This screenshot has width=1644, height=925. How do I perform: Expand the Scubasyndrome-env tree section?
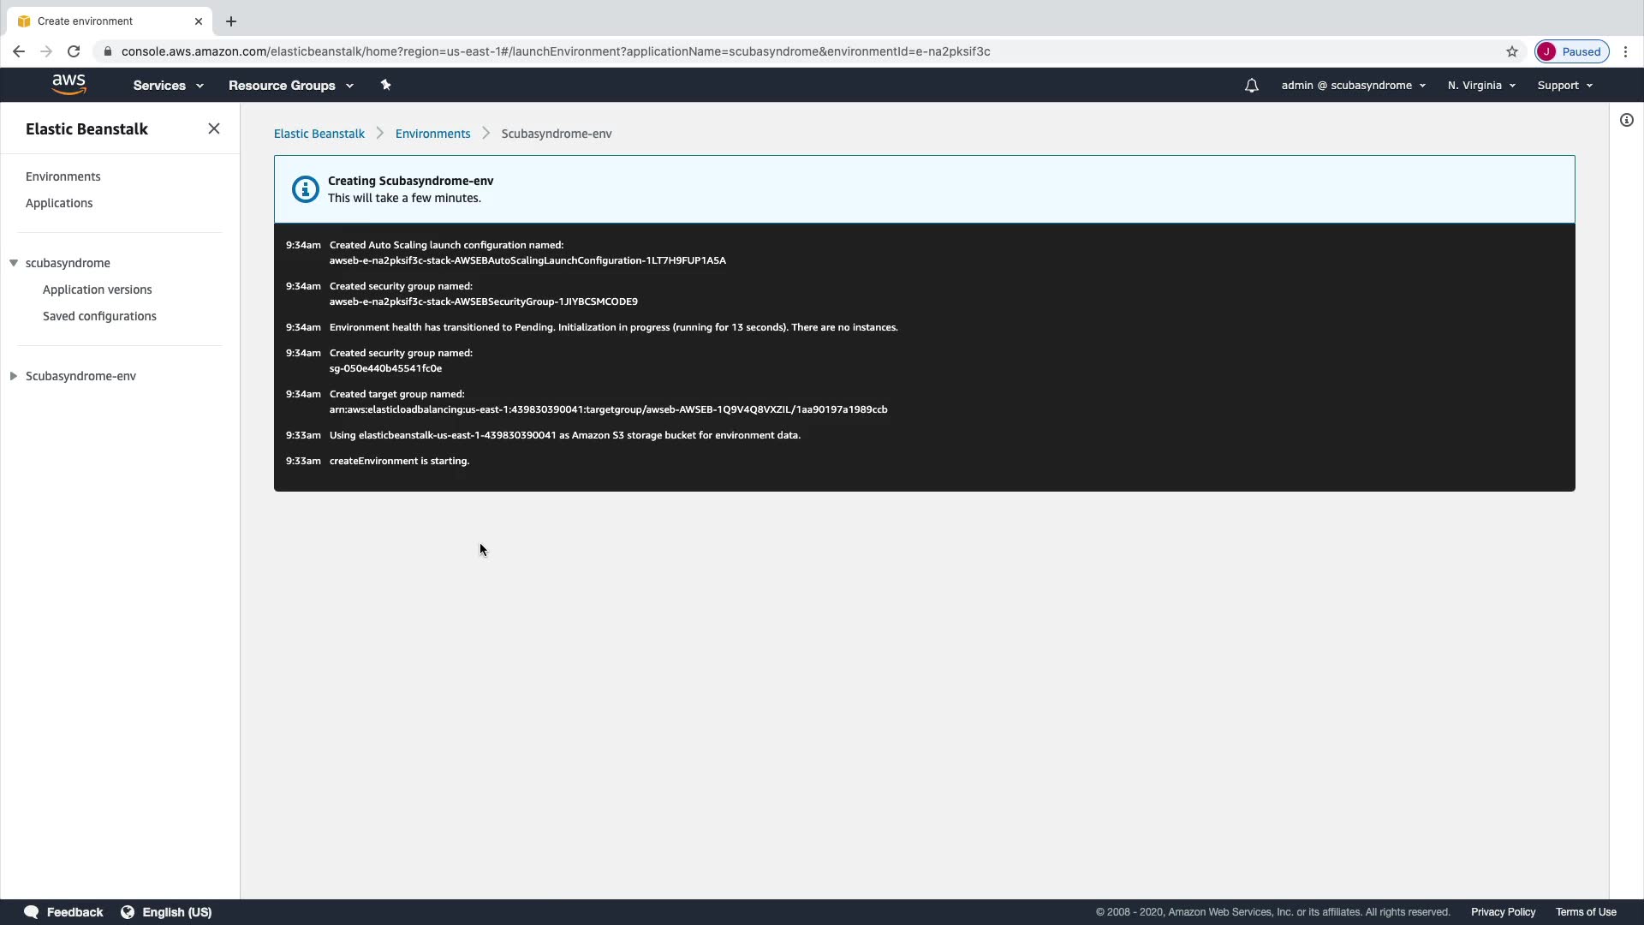click(x=14, y=376)
